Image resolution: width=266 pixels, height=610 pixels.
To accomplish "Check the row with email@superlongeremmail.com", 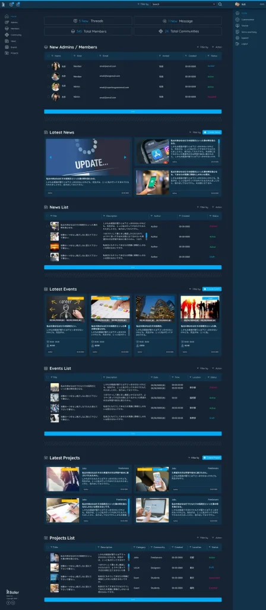I will point(48,87).
